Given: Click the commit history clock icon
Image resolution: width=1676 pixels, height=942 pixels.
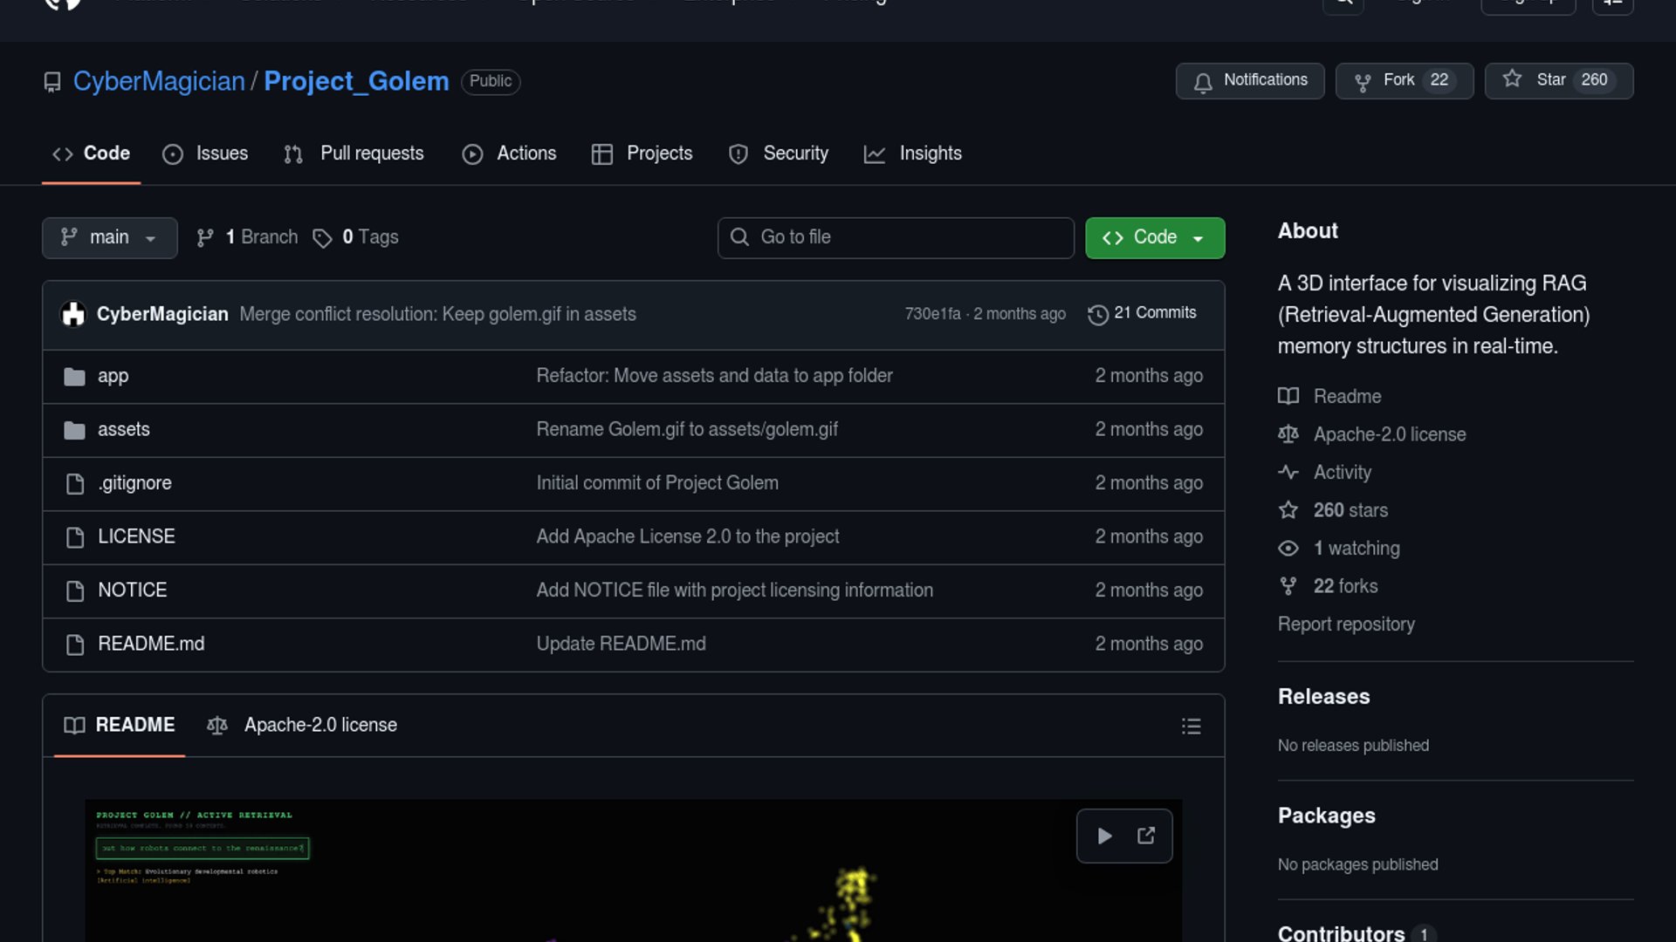Looking at the screenshot, I should point(1097,314).
